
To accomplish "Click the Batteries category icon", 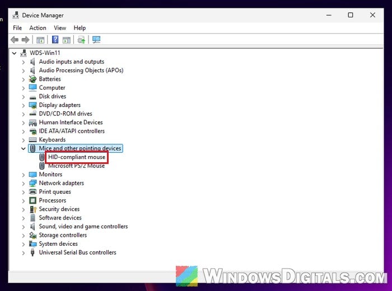I will pos(32,79).
